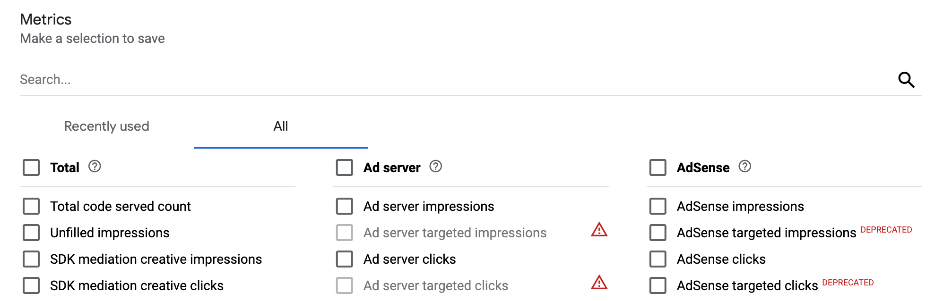Screen dimensions: 935x301
Task: Open the help tooltip next to AdSense
Action: [x=745, y=167]
